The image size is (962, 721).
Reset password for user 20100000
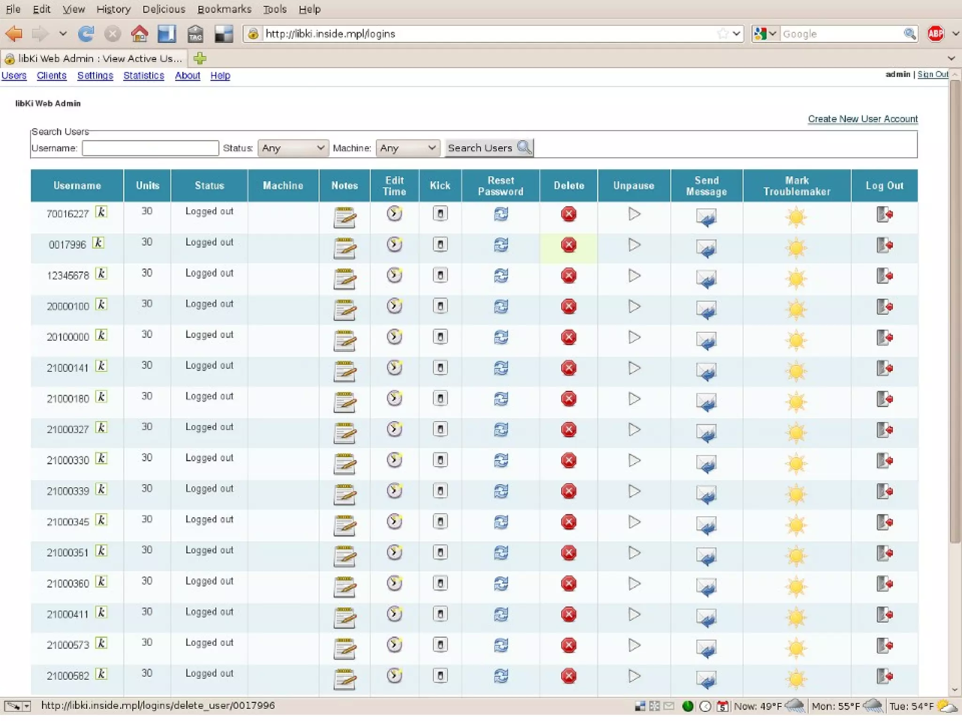point(501,337)
